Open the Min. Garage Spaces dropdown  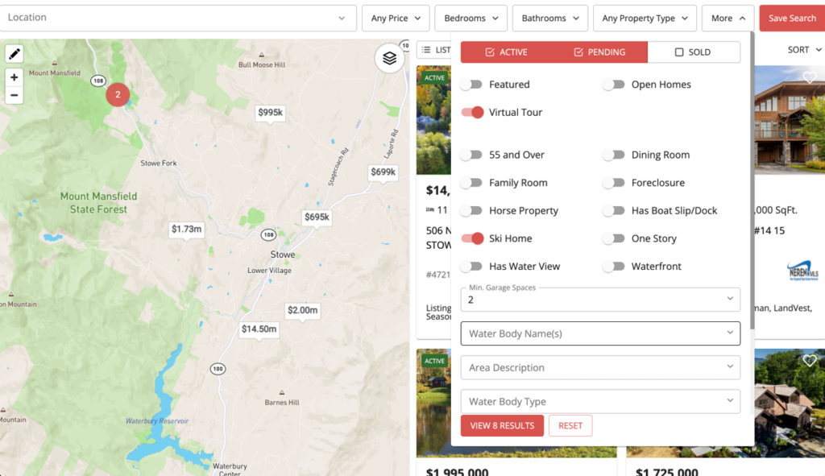click(x=600, y=300)
